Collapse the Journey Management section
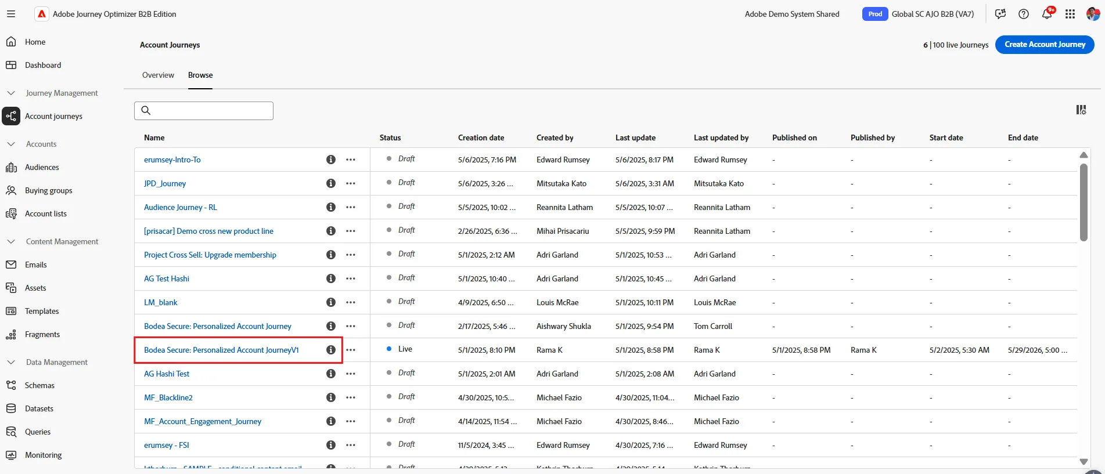Screen dimensions: 1105x474 coord(11,93)
